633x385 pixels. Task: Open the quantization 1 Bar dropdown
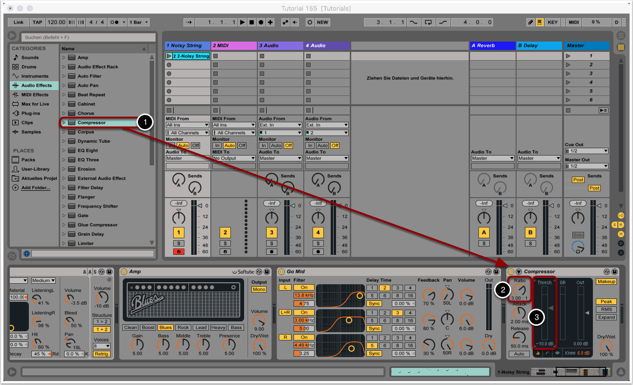138,23
